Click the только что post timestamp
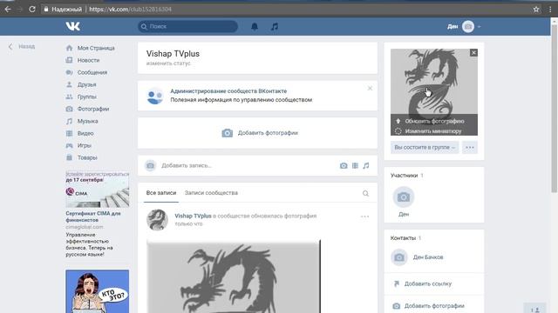558x313 pixels. pos(188,224)
